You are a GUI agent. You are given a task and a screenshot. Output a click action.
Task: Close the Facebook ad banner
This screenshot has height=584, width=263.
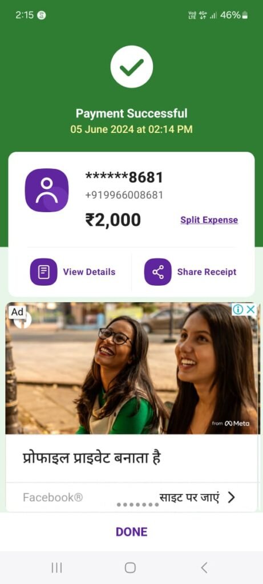(251, 309)
